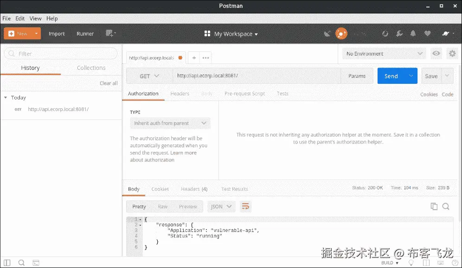Collapse JSON at line 1
The width and height of the screenshot is (462, 268).
click(x=141, y=219)
